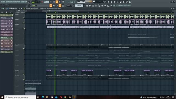This screenshot has width=176, height=99.
Task: Click the audio editor scissors icon
Action: [111, 2]
